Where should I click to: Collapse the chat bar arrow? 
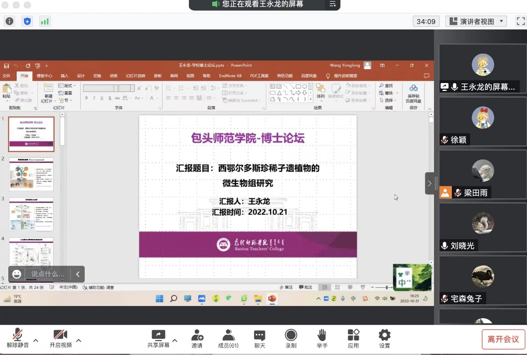[78, 274]
